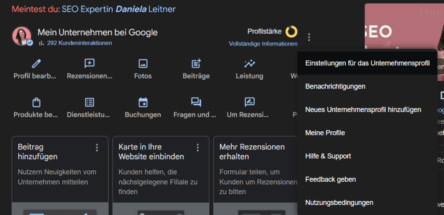444x215 pixels.
Task: Click the Mehr Rezensionen erhalten card heading
Action: coord(252,152)
